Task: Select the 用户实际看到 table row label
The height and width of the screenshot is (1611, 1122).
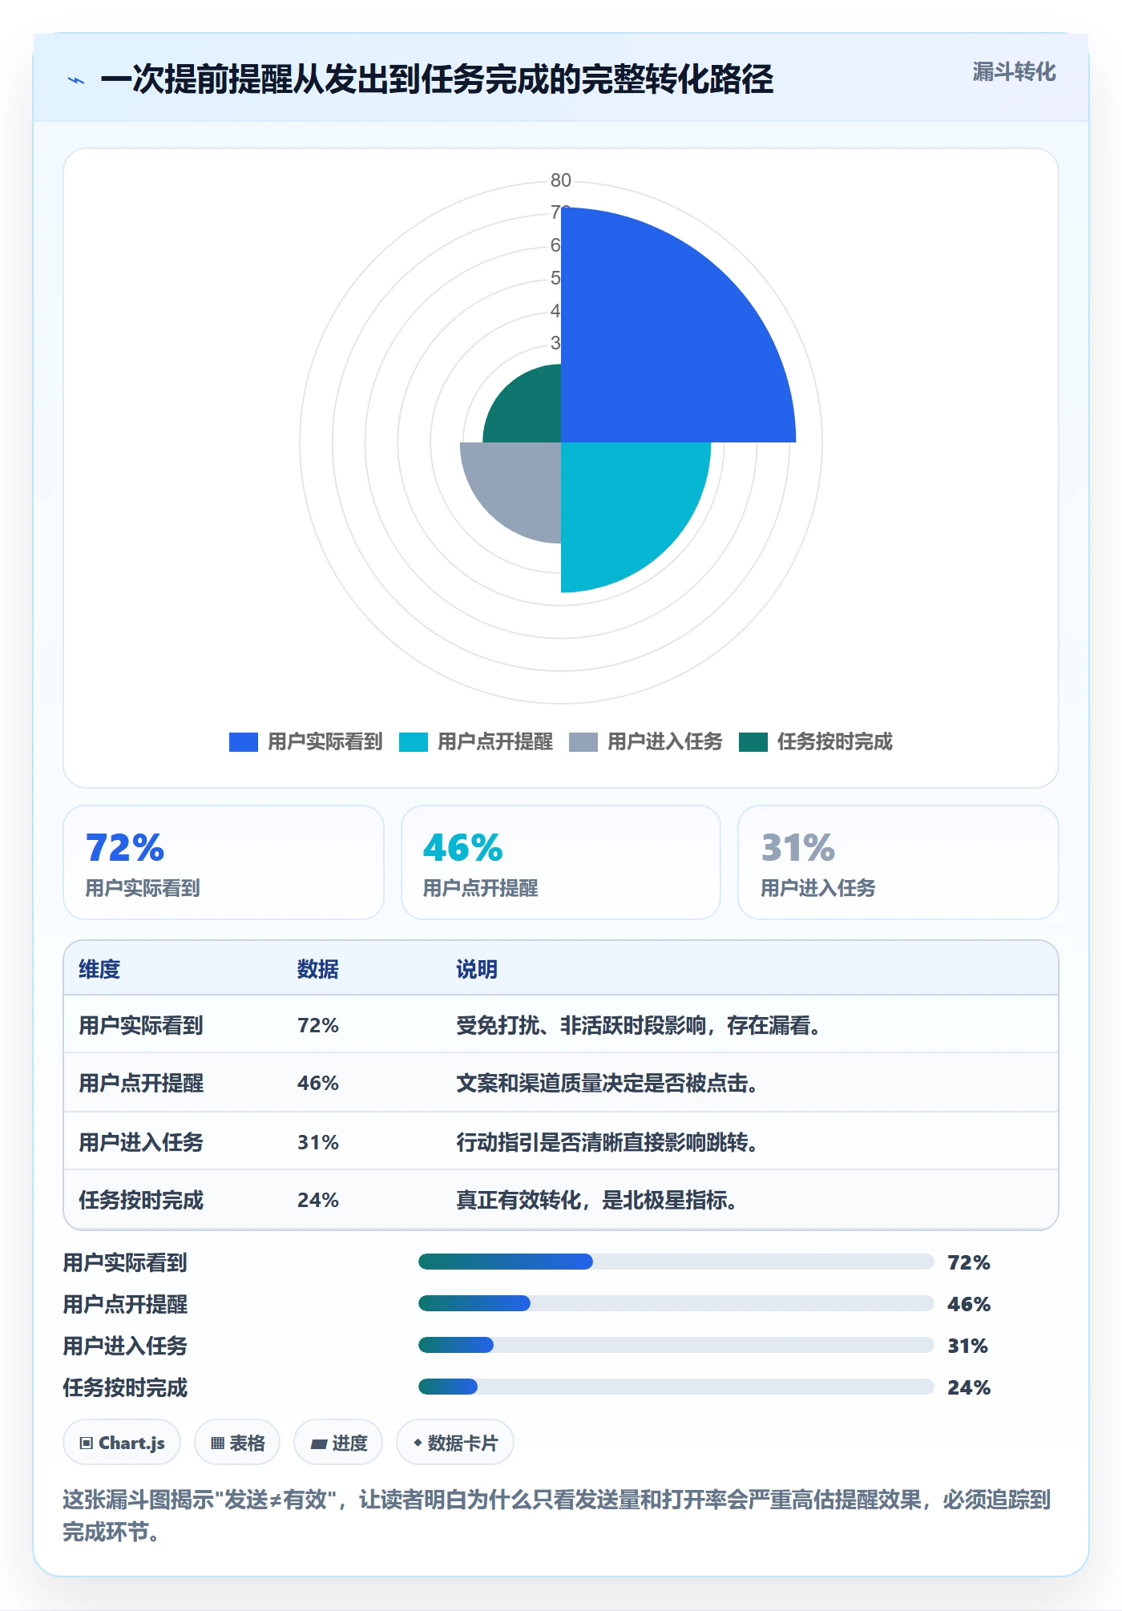Action: click(x=141, y=1025)
